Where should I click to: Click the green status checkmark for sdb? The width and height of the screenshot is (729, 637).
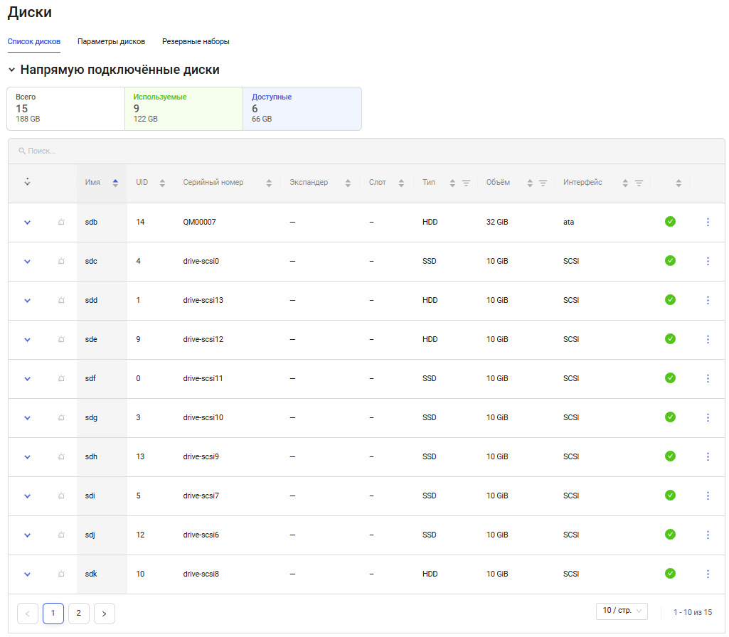pyautogui.click(x=670, y=222)
